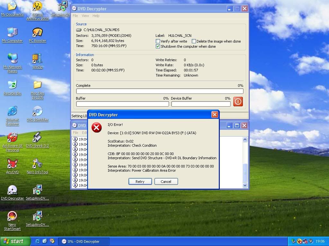This screenshot has height=246, width=329.
Task: Select the Recycle Bin icon
Action: (x=13, y=87)
